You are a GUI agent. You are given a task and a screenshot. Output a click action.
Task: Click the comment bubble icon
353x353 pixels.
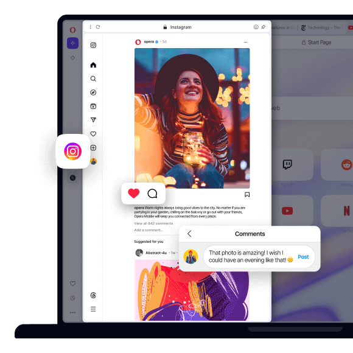point(152,194)
